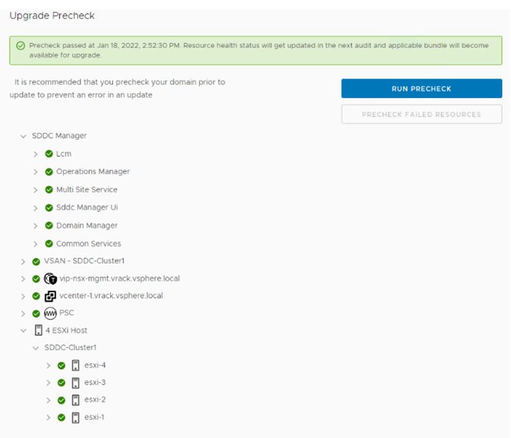Click the host icon beside 4 ESXi Host
This screenshot has width=511, height=438.
pyautogui.click(x=38, y=330)
